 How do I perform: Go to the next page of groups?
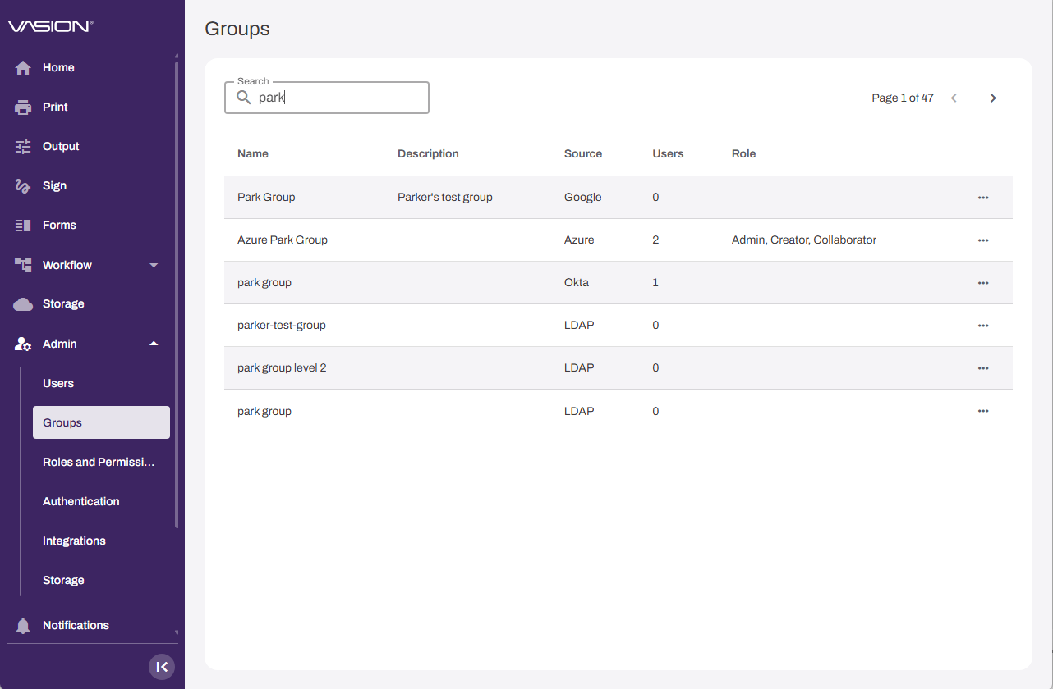click(993, 98)
